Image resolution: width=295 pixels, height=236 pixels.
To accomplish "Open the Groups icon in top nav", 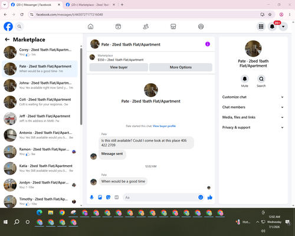I will click(201, 27).
